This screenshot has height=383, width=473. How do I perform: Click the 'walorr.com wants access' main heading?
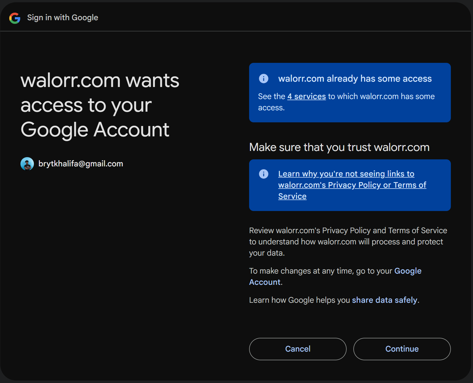click(100, 105)
